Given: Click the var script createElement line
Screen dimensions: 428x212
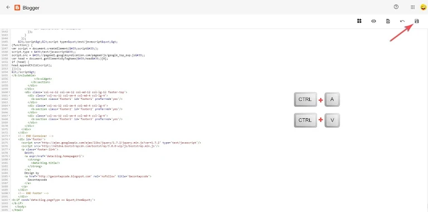Looking at the screenshot, I should 55,49.
